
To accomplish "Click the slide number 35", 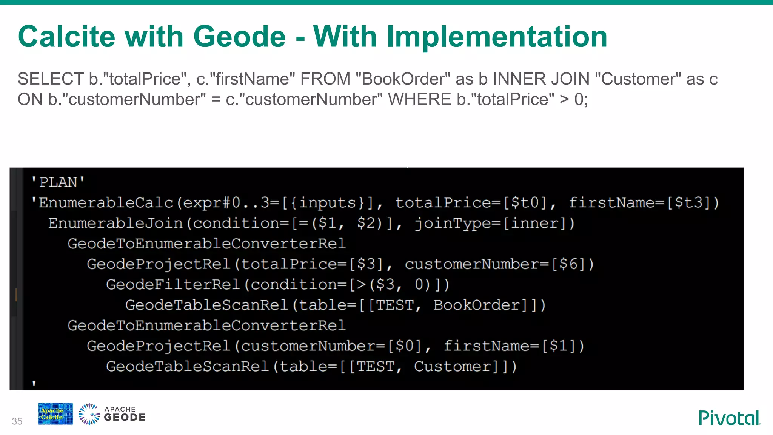I will click(x=17, y=421).
